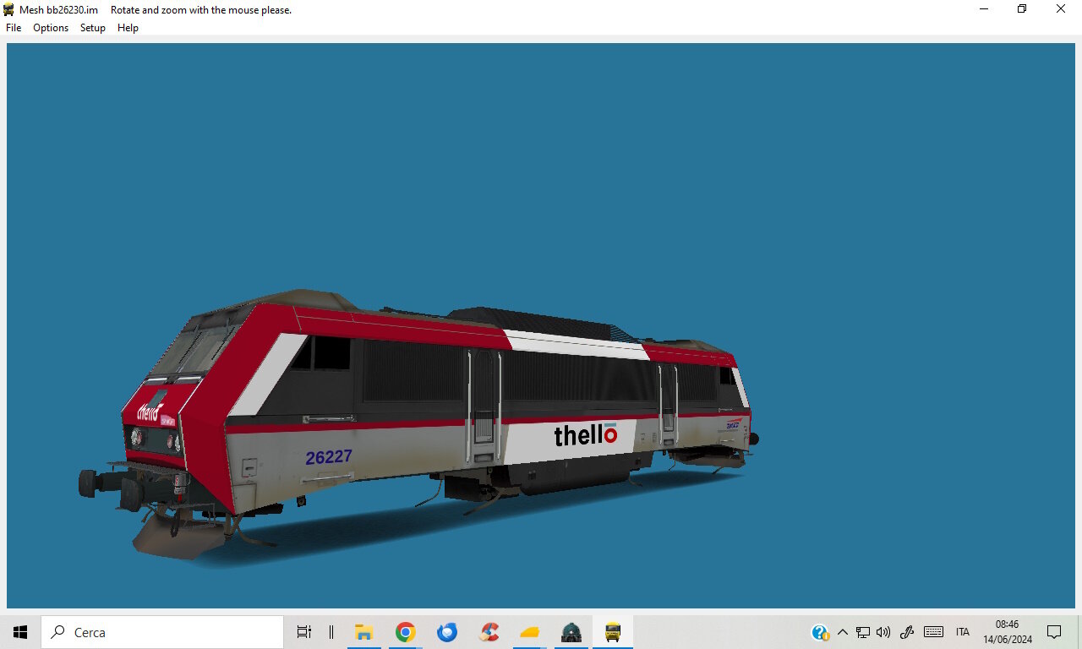
Task: Click the Cerca search box on taskbar
Action: [162, 632]
